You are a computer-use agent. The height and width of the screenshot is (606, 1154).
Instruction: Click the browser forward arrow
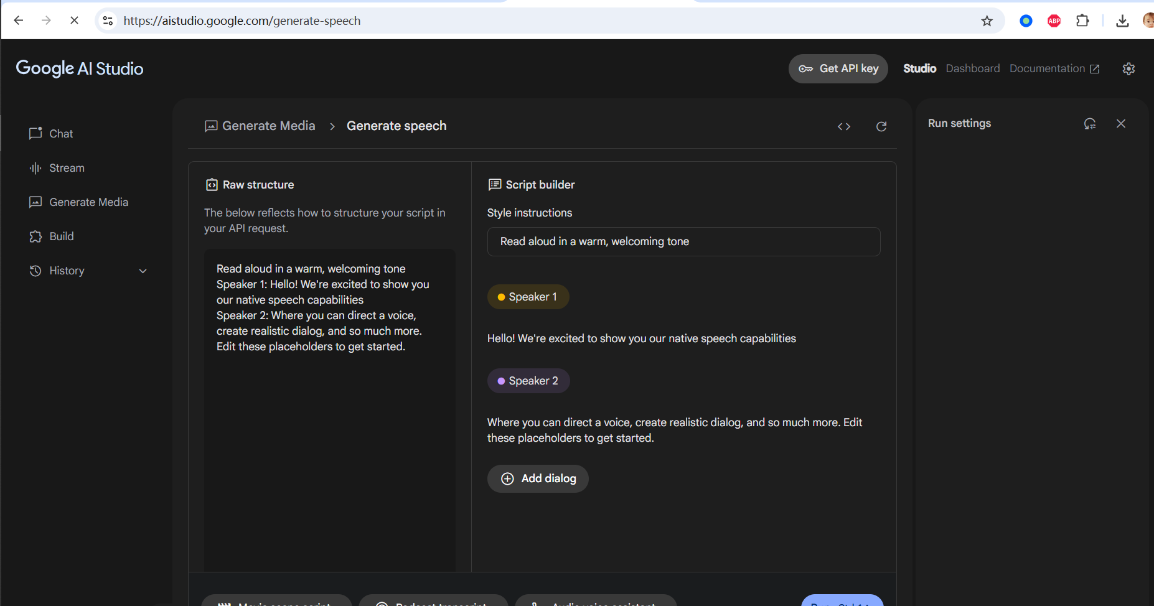click(x=46, y=21)
